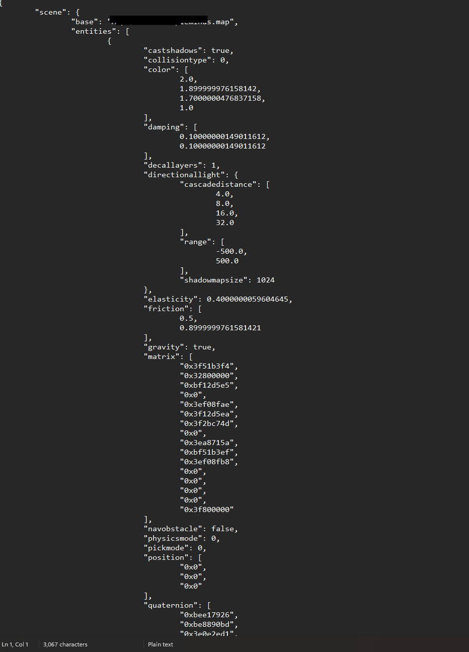Click the "cascadedistance" key
Screen dimensions: 469x652
click(218, 184)
